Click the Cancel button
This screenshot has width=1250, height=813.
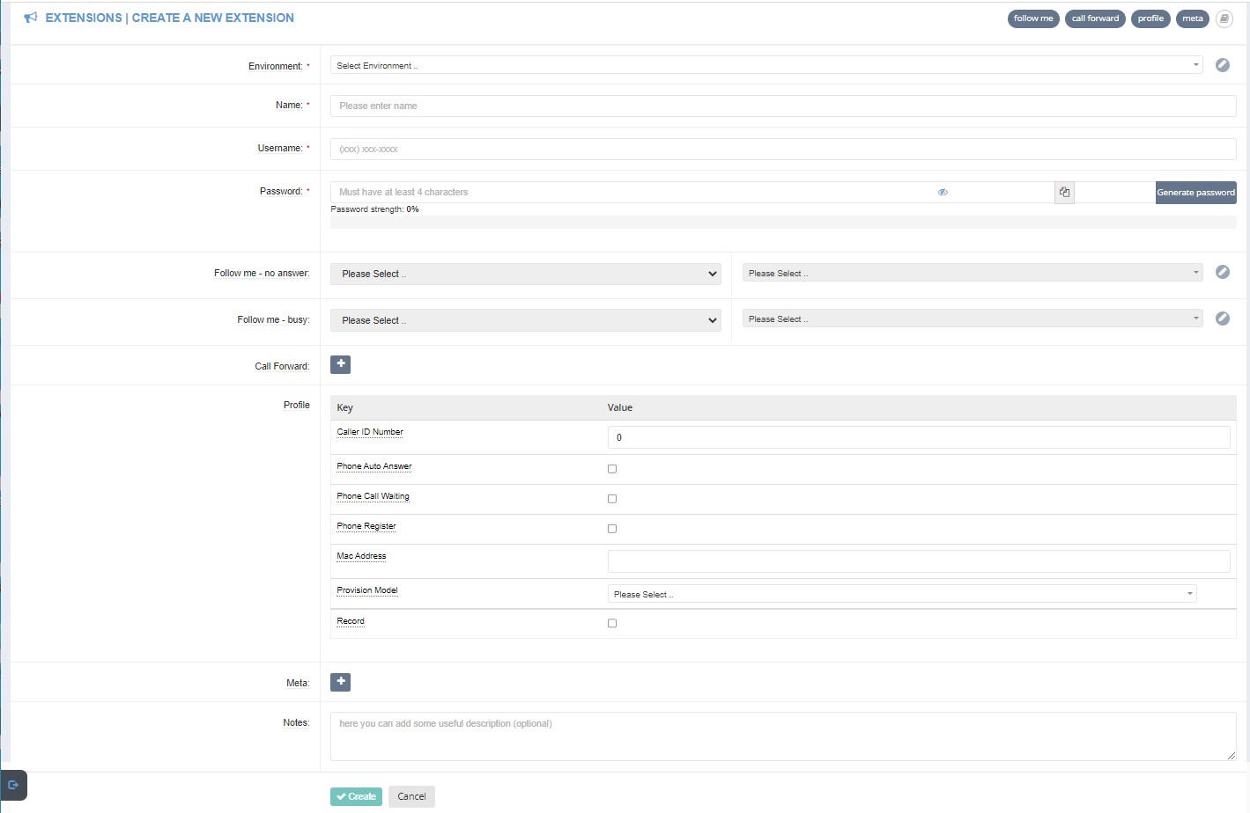(411, 796)
